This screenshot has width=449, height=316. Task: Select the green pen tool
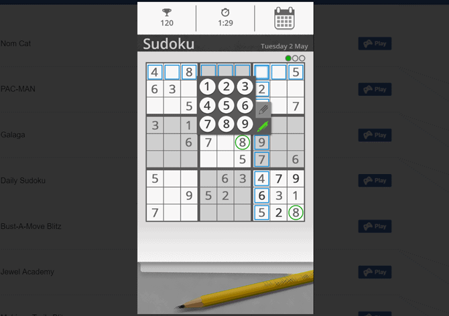pos(263,126)
